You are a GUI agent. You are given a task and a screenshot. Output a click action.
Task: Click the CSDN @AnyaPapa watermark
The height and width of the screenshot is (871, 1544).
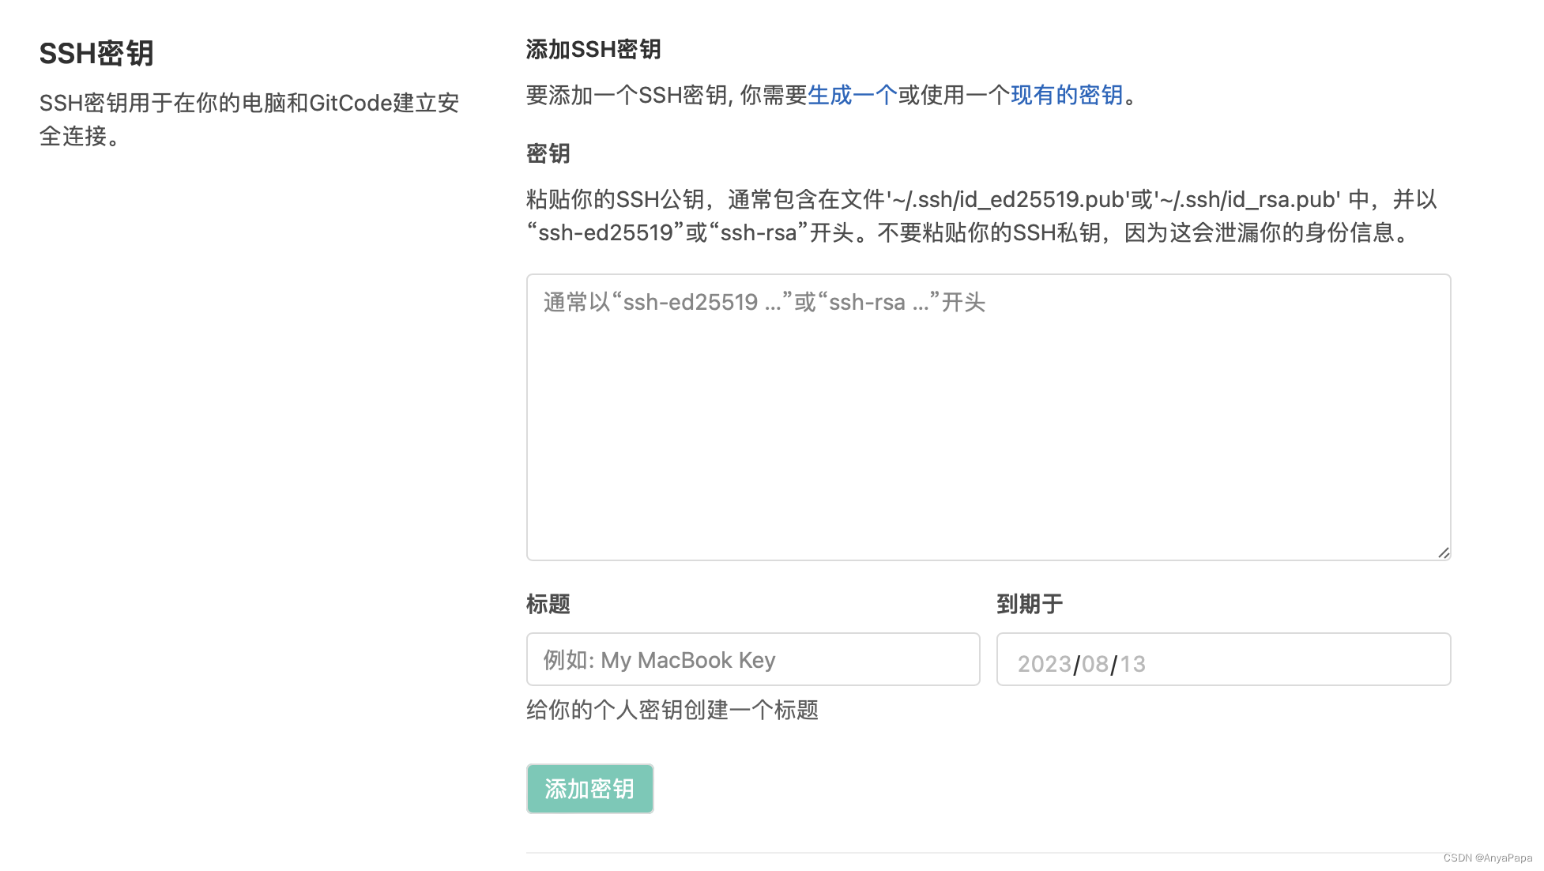tap(1487, 858)
